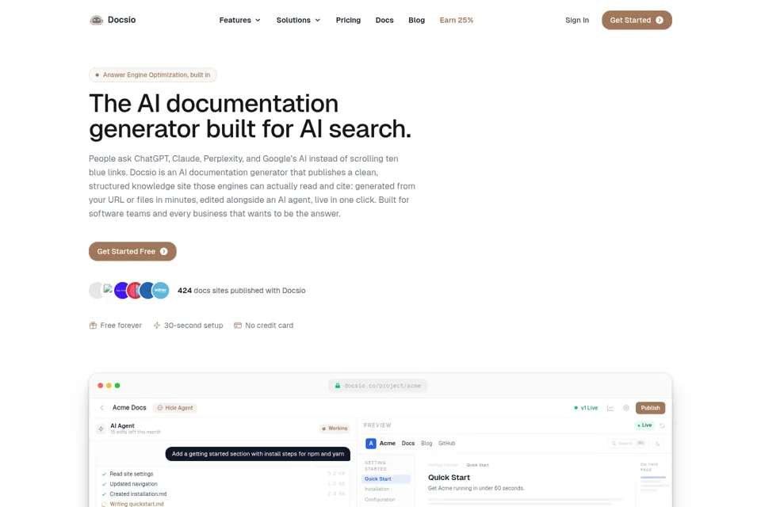This screenshot has width=761, height=507.
Task: Click the search field in Acme preview
Action: pos(629,444)
